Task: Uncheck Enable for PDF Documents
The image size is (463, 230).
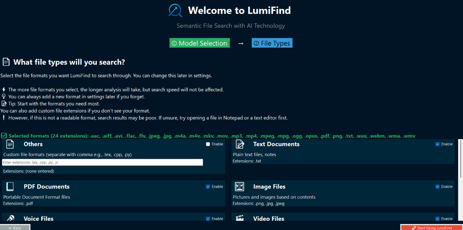Action: point(208,186)
